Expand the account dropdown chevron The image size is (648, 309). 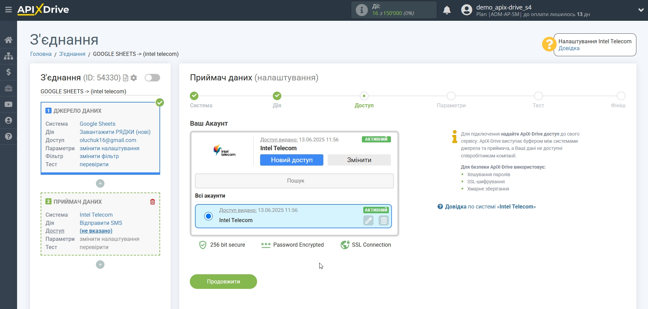(x=641, y=10)
